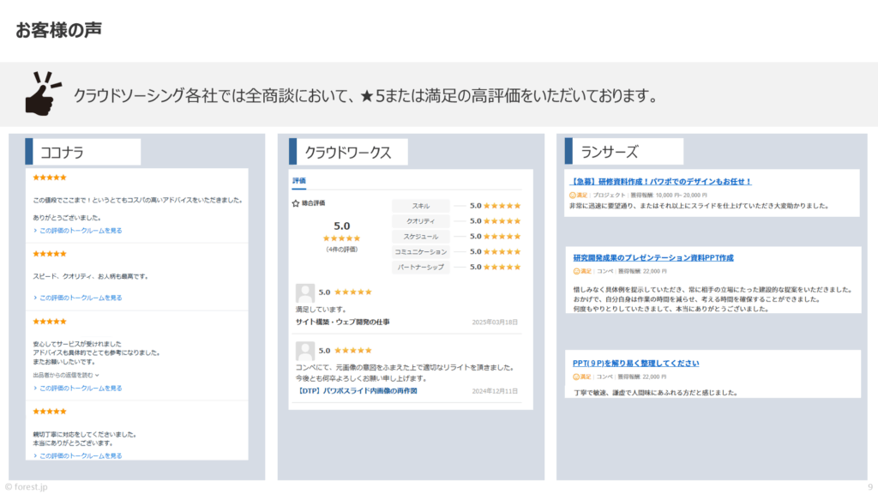Click the thumbs-up icon in the banner
Screen dimensions: 878x494
pyautogui.click(x=42, y=93)
